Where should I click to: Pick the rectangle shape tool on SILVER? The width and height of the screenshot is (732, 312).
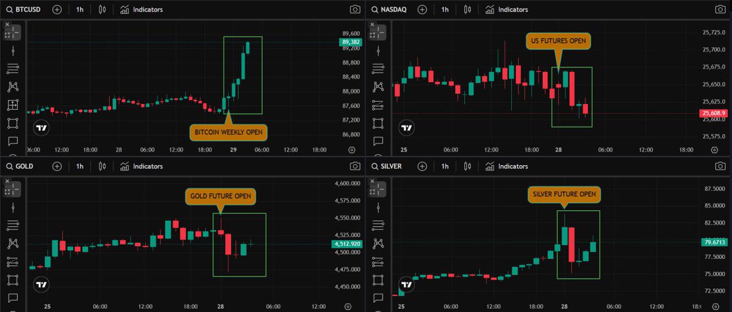[x=378, y=280]
